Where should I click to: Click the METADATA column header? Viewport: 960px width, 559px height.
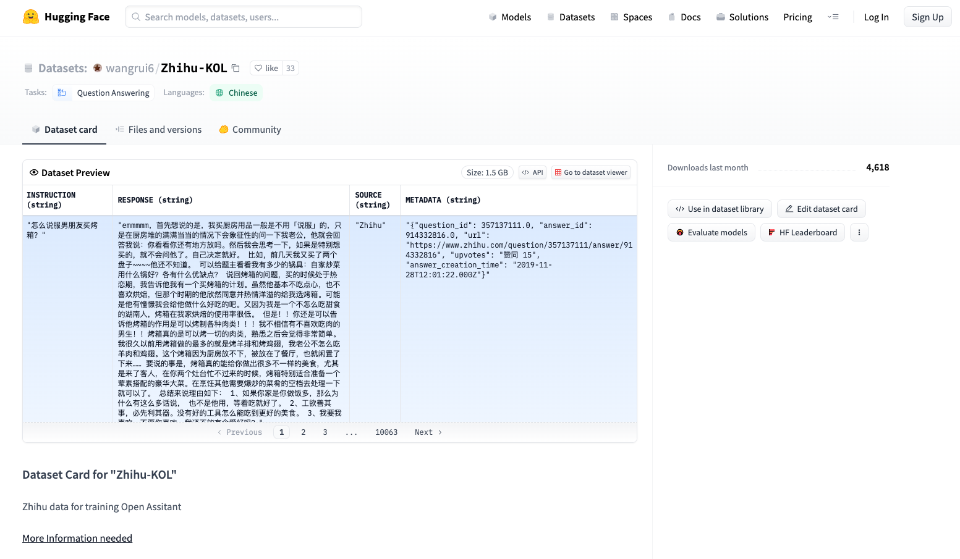click(x=519, y=200)
